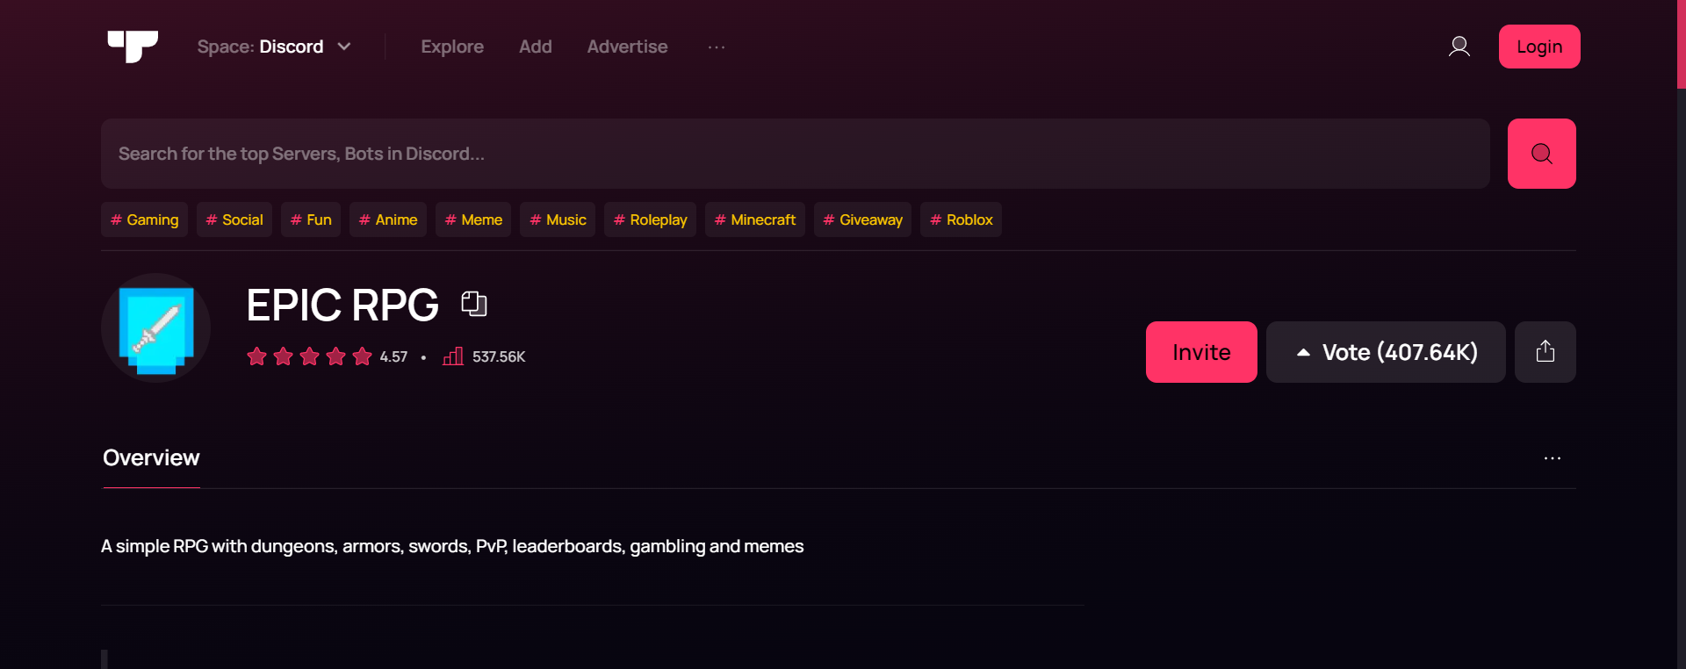Vote for EPIC RPG bot
1686x669 pixels.
point(1385,352)
